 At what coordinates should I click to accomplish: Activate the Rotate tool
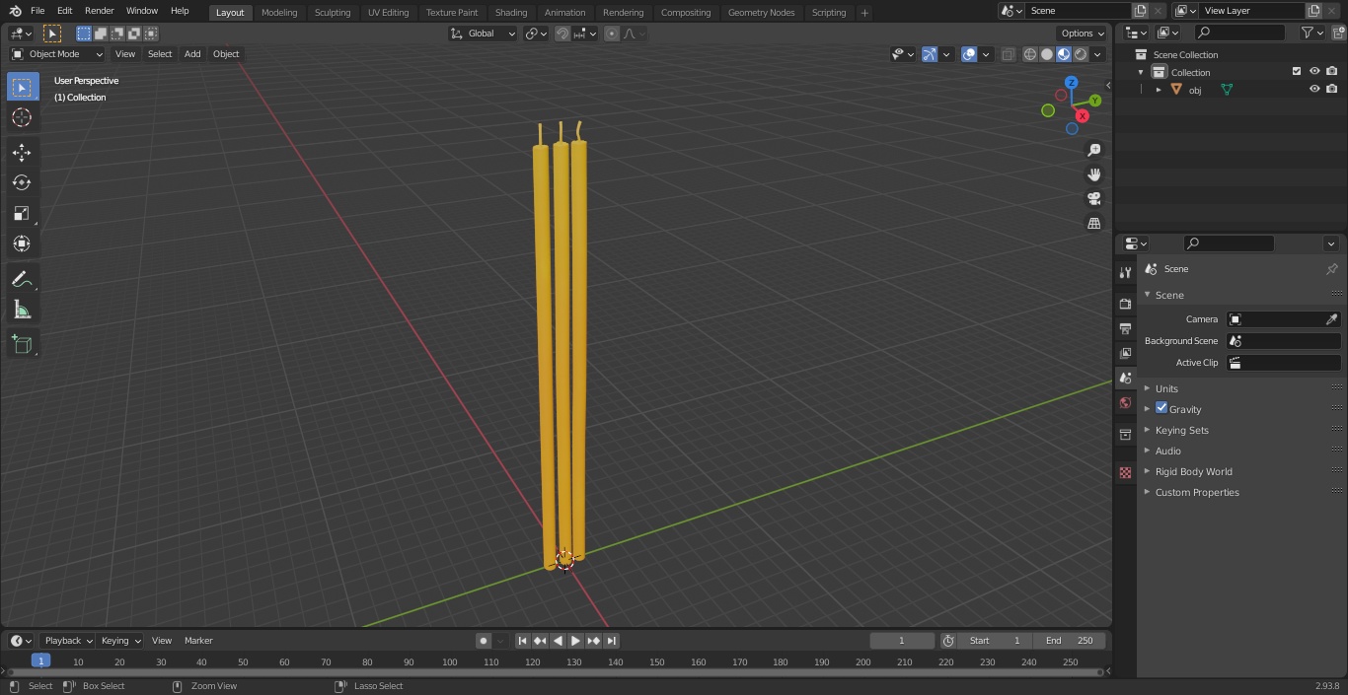(22, 182)
